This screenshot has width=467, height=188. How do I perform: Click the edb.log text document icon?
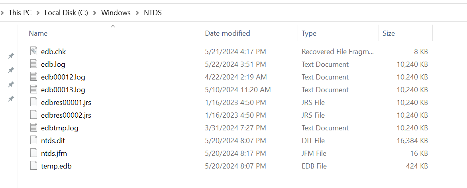(x=33, y=64)
